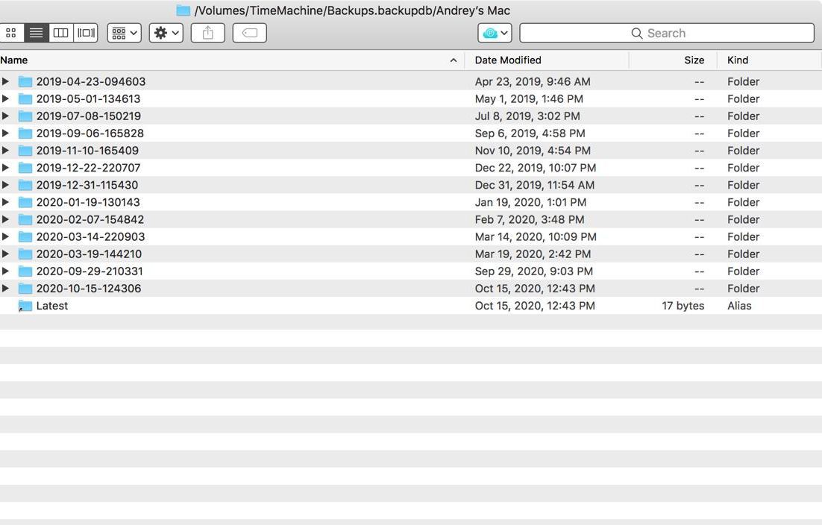This screenshot has height=525, width=822.
Task: Switch to gallery view
Action: pos(86,33)
